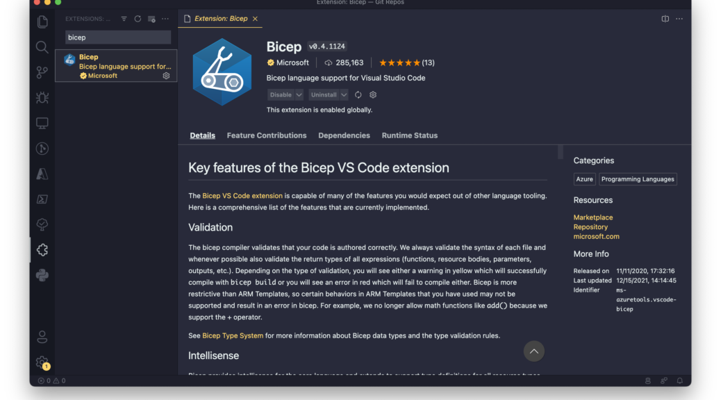Expand the Disable button dropdown arrow

tap(299, 94)
